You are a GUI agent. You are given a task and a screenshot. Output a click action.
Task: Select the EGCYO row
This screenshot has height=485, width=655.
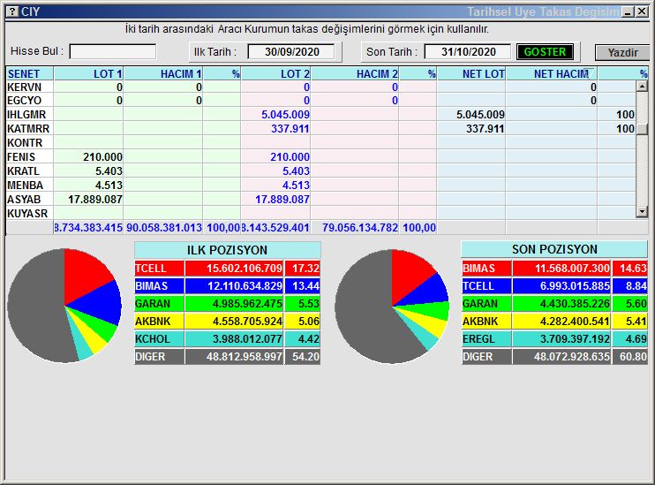tap(320, 101)
